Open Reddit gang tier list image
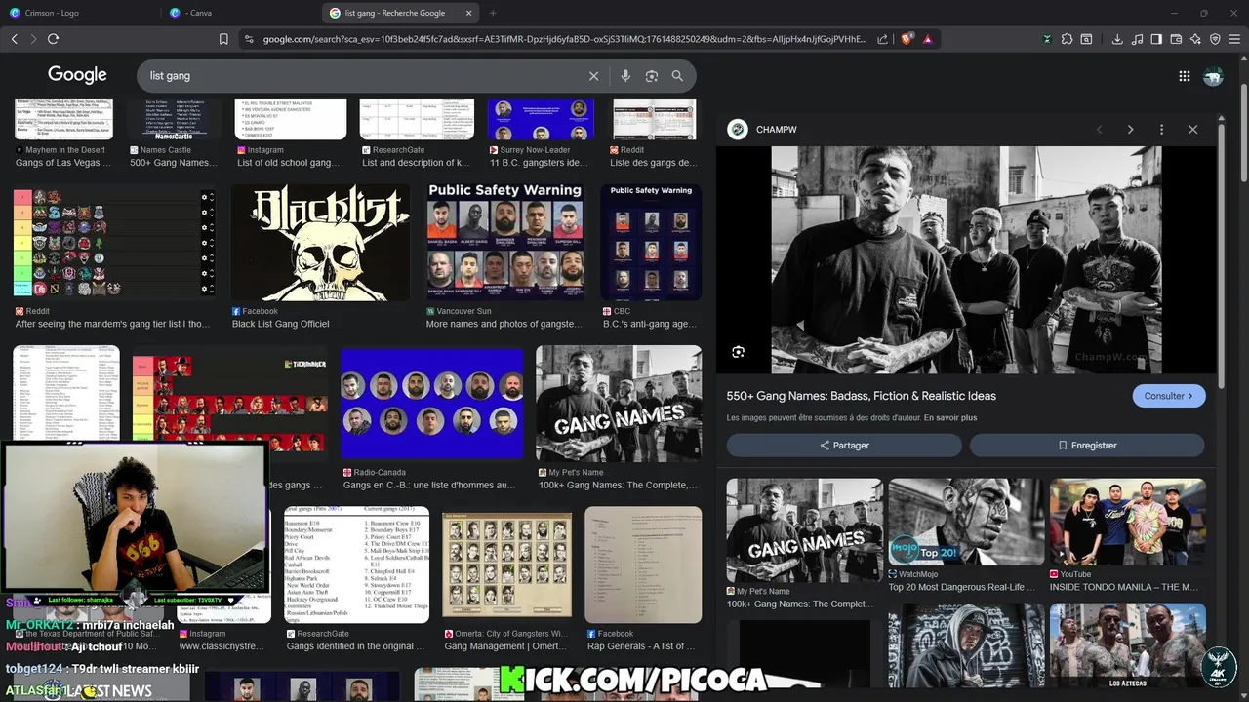 point(115,243)
